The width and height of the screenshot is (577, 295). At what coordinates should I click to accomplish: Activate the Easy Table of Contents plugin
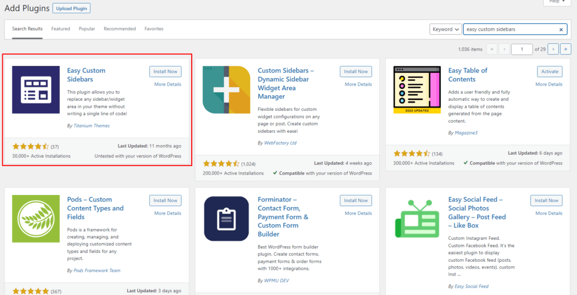click(550, 71)
